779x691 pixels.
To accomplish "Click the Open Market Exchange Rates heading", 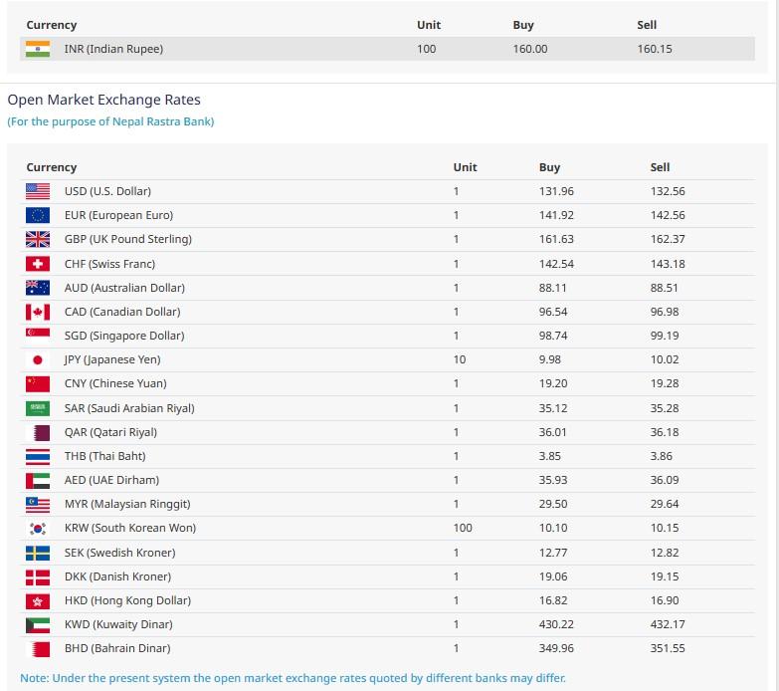I will tap(103, 100).
